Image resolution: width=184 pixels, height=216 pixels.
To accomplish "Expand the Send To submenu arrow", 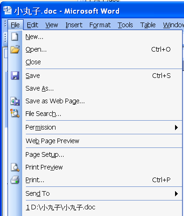I will [x=176, y=193].
